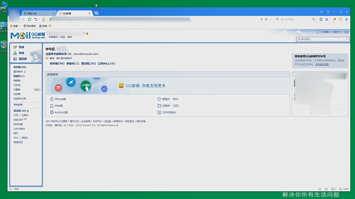The image size is (355, 199).
Task: Open browser main menu hamburger icon
Action: 321,12
